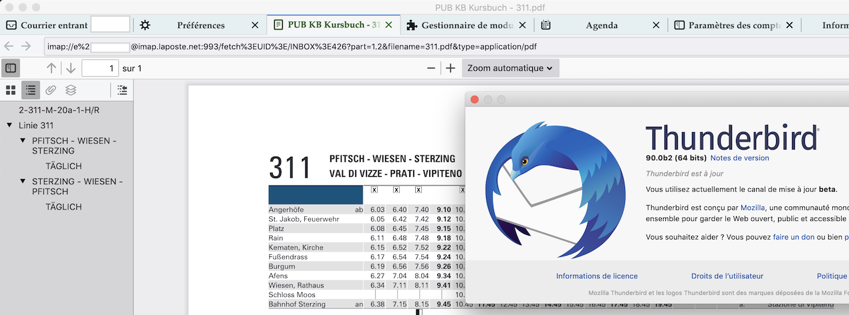Show layers view in sidebar
849x315 pixels.
click(x=70, y=90)
